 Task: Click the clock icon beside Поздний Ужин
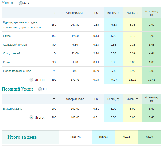[40, 89]
